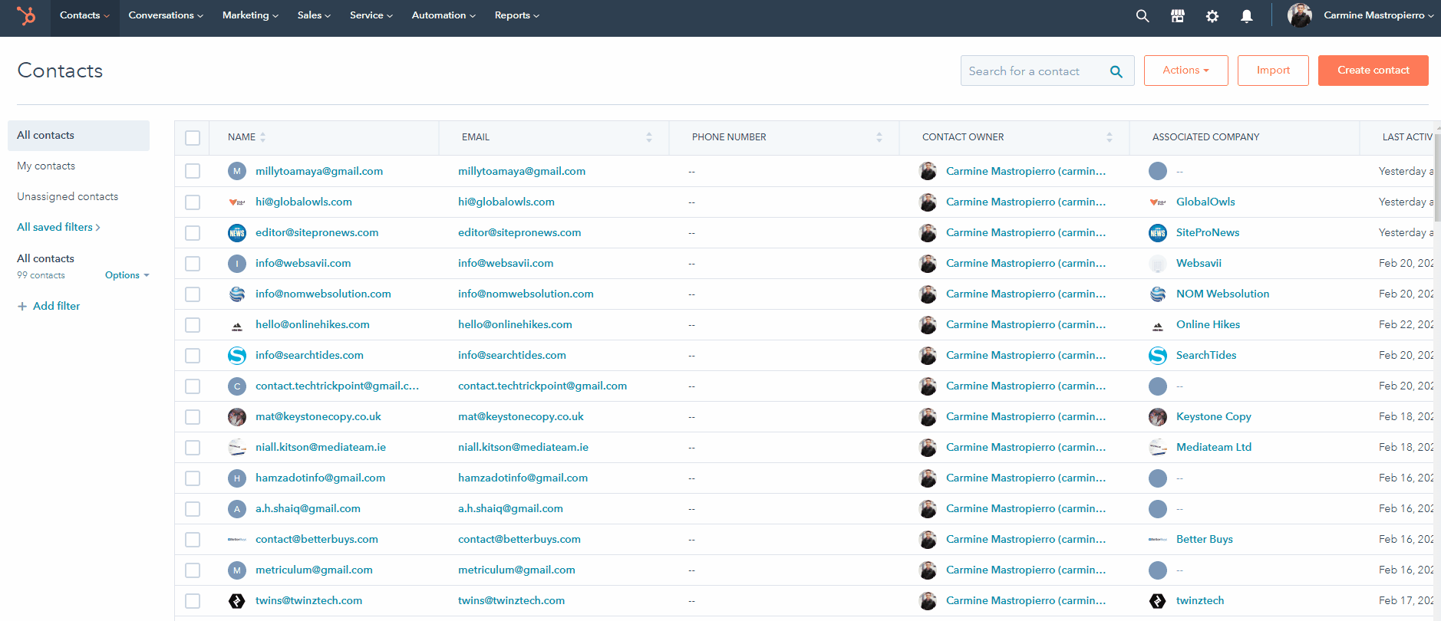Open the Actions dropdown
Screen dimensions: 1441x621
pos(1185,71)
